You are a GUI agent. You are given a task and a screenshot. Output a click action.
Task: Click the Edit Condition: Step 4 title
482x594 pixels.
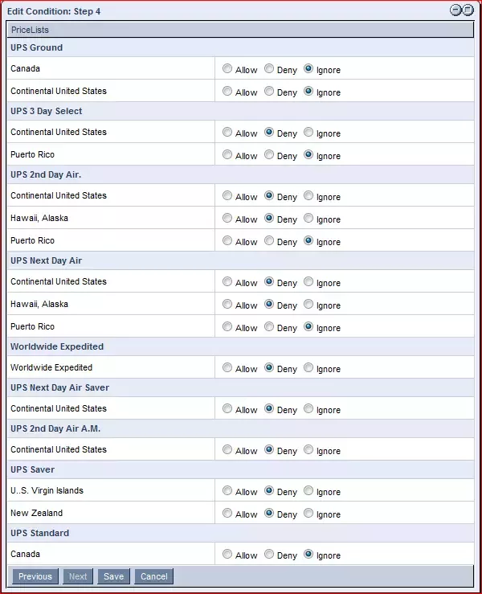click(54, 11)
